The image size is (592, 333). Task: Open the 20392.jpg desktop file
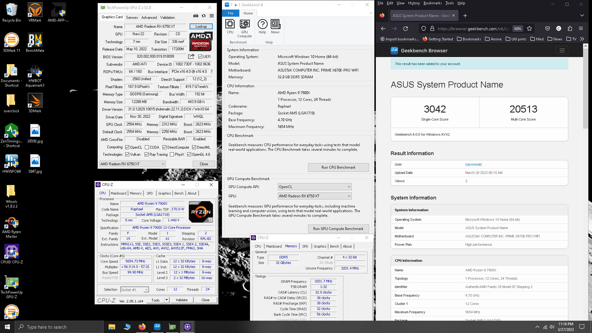pos(35,134)
